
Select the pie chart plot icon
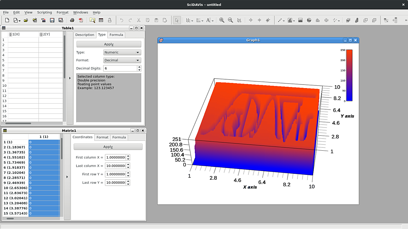point(309,20)
